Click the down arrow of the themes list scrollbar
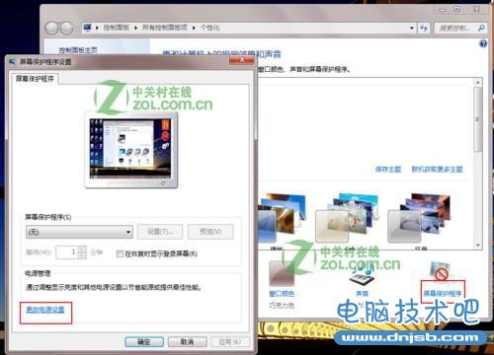The width and height of the screenshot is (494, 355). 478,246
